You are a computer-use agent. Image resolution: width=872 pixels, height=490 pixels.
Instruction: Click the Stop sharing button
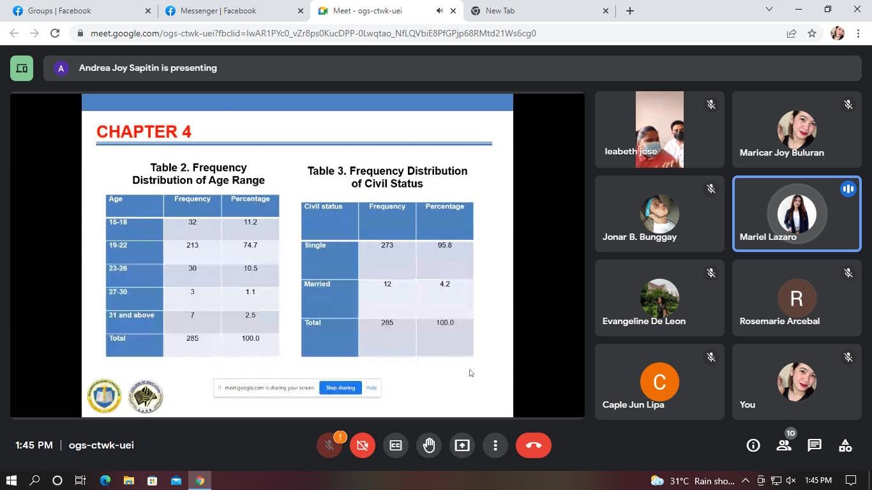pos(340,388)
